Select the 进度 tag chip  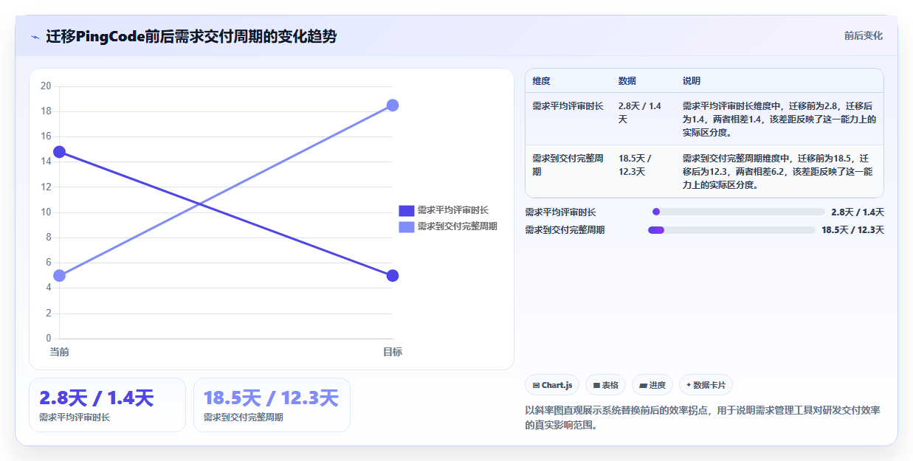click(652, 385)
